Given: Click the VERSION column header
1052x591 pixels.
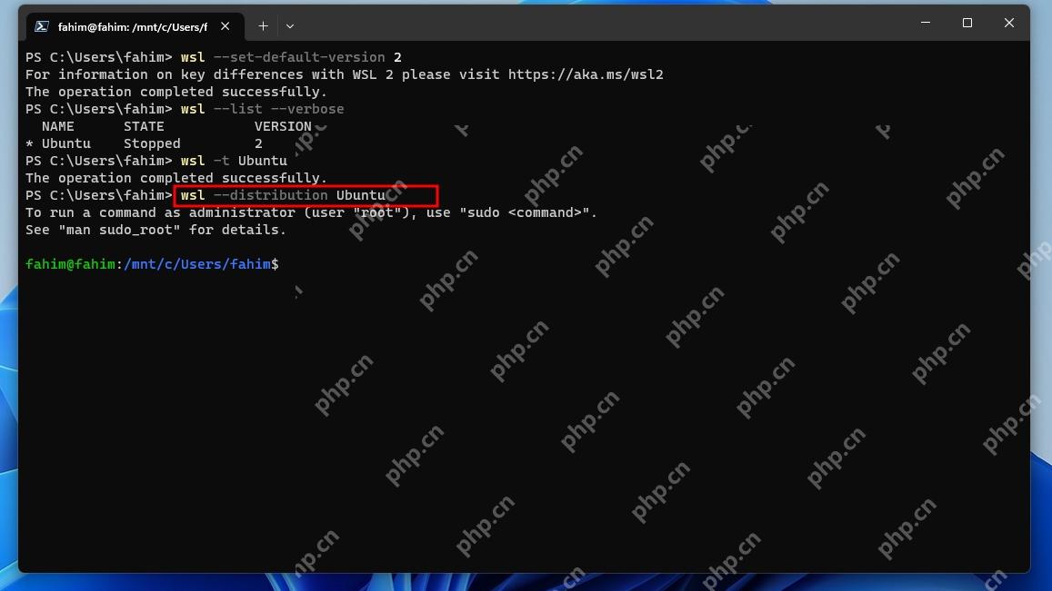Looking at the screenshot, I should point(283,126).
